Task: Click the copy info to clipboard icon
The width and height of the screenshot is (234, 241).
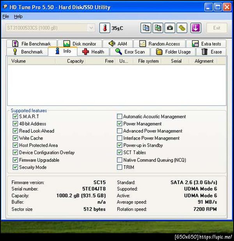Action: click(x=146, y=28)
